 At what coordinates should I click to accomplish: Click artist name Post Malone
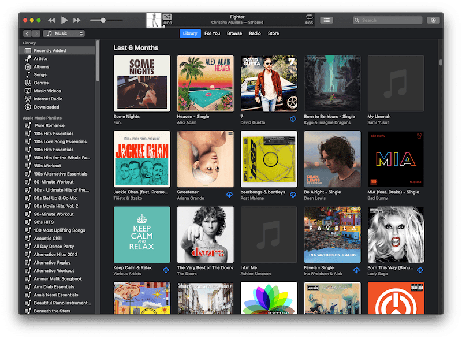click(252, 198)
